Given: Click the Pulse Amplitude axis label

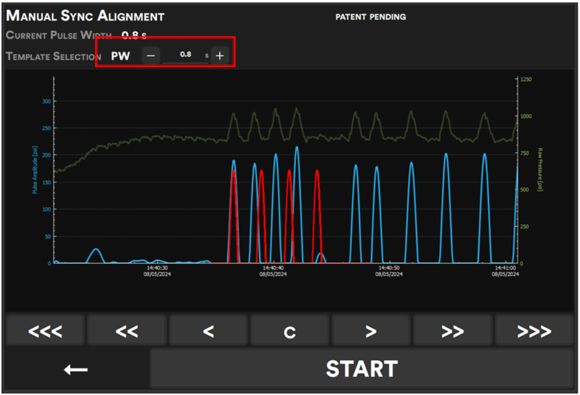Looking at the screenshot, I should tap(35, 169).
